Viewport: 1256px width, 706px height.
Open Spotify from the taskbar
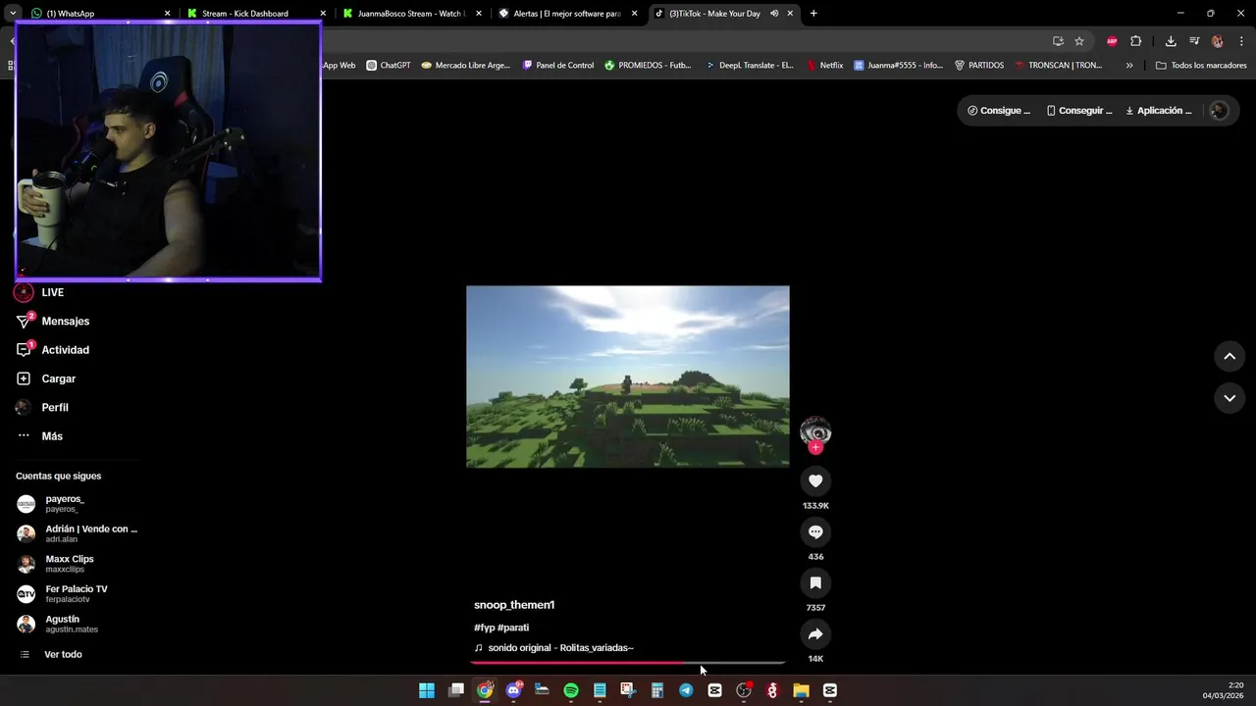point(571,690)
